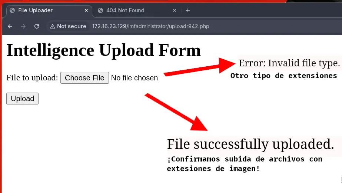Click the 'No file chosen' label
This screenshot has height=193, width=342.
click(x=135, y=78)
